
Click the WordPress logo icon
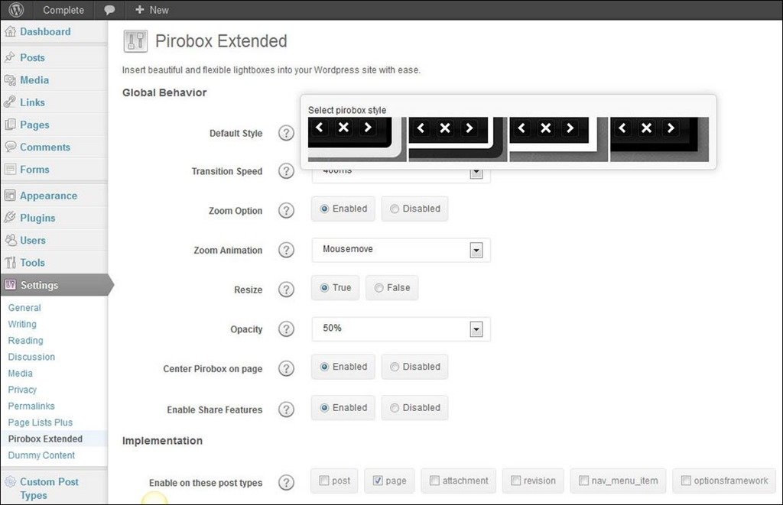coord(16,9)
